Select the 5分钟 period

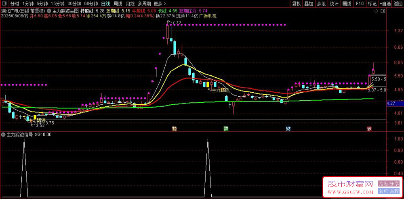click(42, 4)
